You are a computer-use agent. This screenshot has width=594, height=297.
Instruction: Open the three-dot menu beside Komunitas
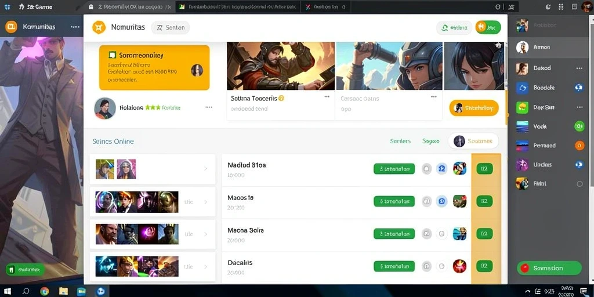tap(75, 27)
